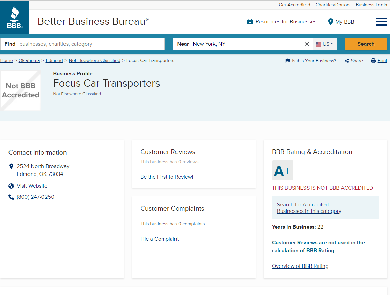390x295 pixels.
Task: Click the My BBB location pin icon
Action: [x=330, y=22]
